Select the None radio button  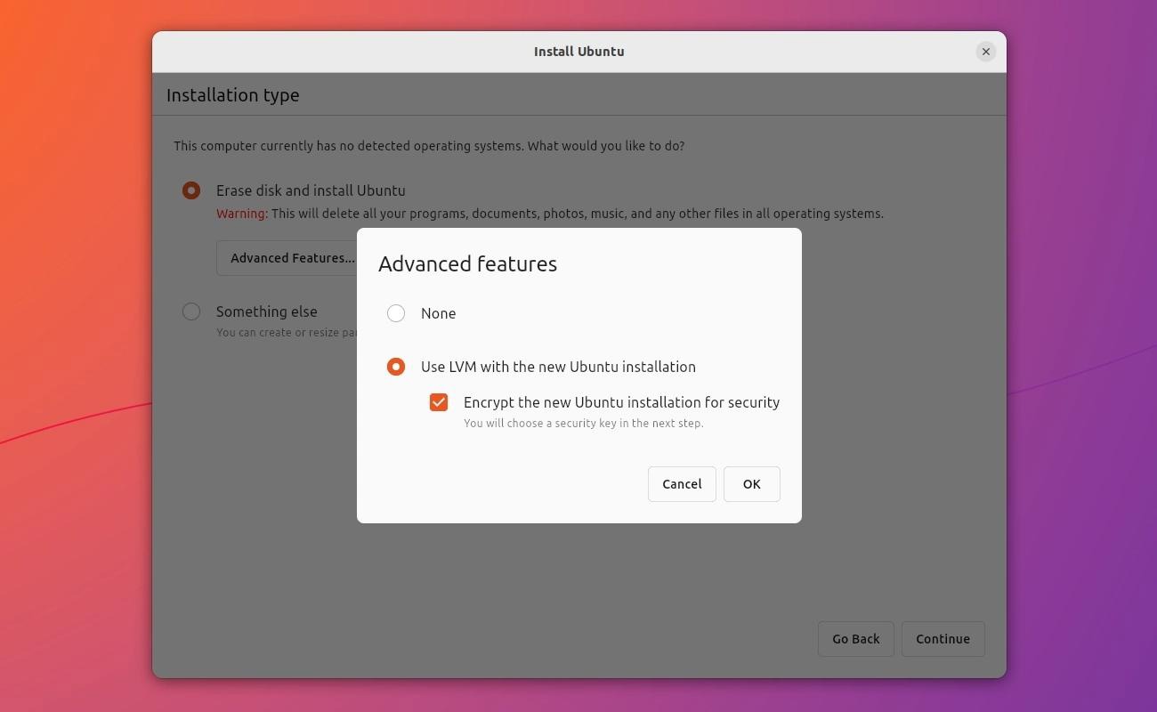pyautogui.click(x=396, y=313)
